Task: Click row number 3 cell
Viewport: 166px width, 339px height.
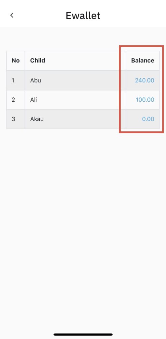Action: pos(16,119)
